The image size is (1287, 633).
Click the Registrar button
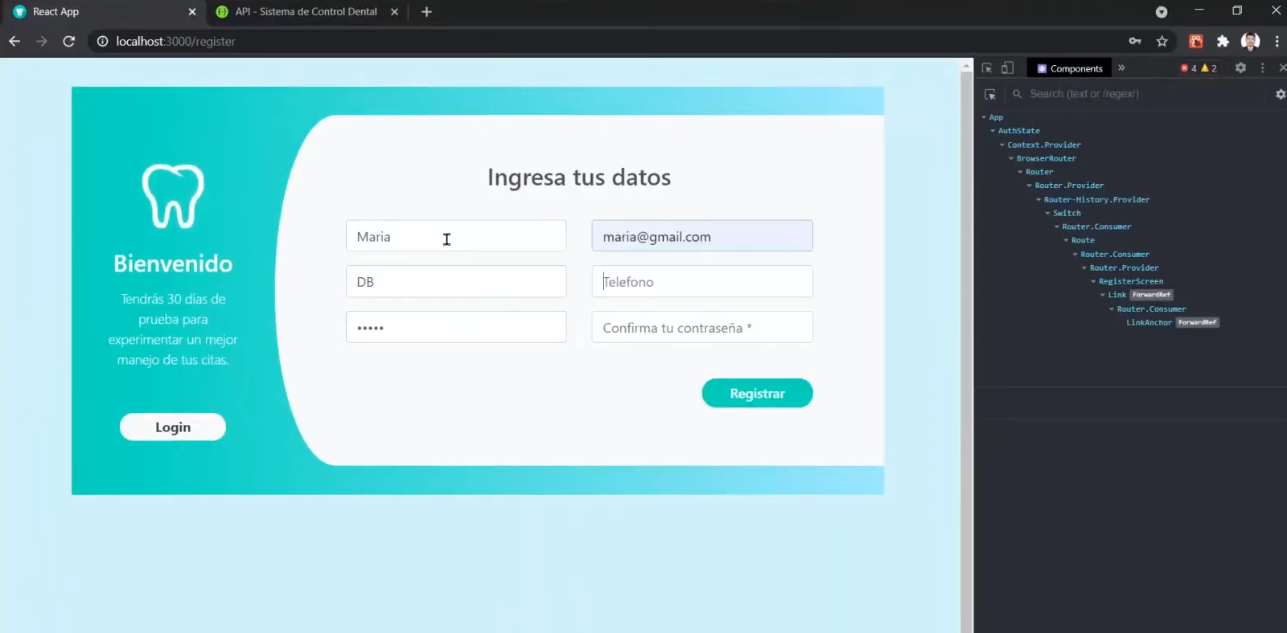[x=756, y=394]
